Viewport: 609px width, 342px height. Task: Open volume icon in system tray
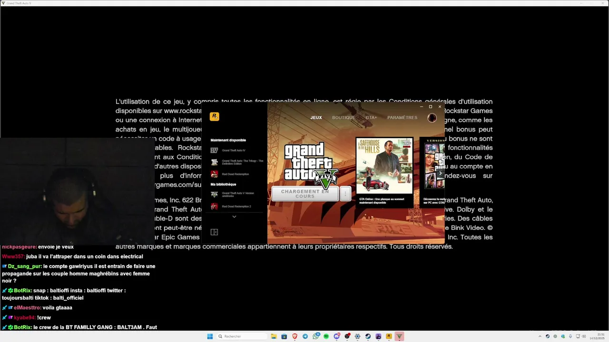click(584, 336)
